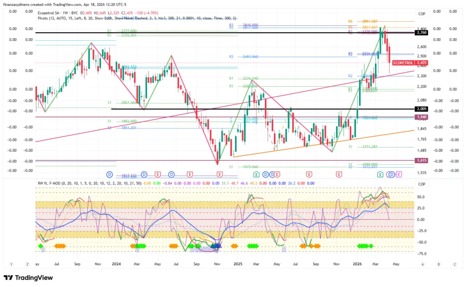Click the 2025 year label on the time axis
This screenshot has width=466, height=287.
238,263
